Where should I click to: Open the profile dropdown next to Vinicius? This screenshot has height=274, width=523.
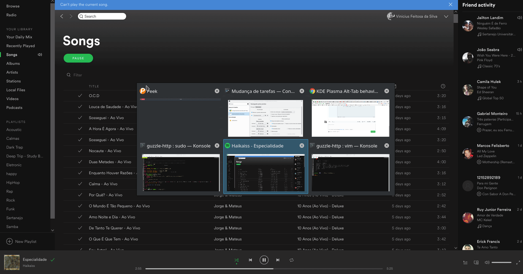tap(446, 17)
